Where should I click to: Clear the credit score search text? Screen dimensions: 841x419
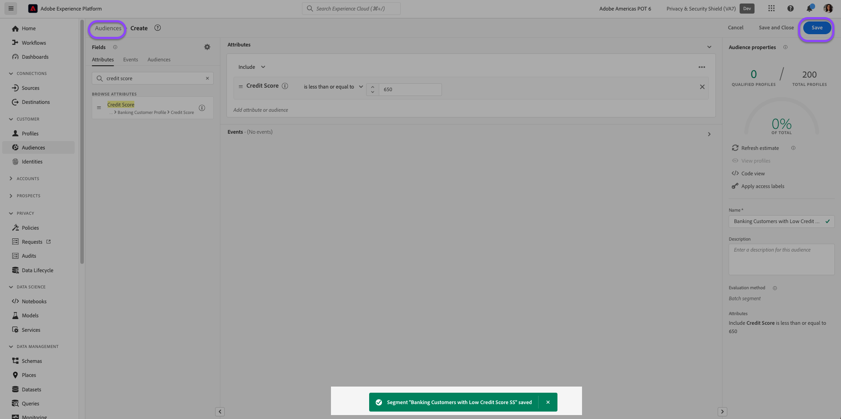[207, 78]
